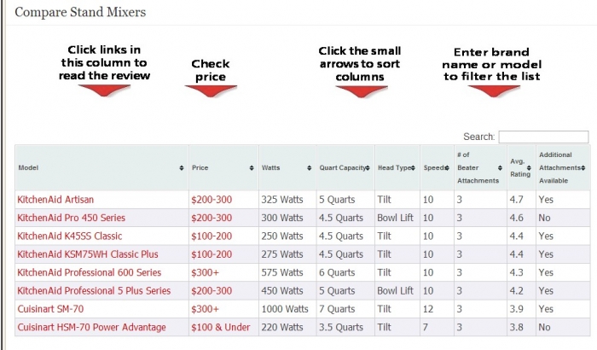
Task: Sort table by Model column arrows
Action: (181, 168)
